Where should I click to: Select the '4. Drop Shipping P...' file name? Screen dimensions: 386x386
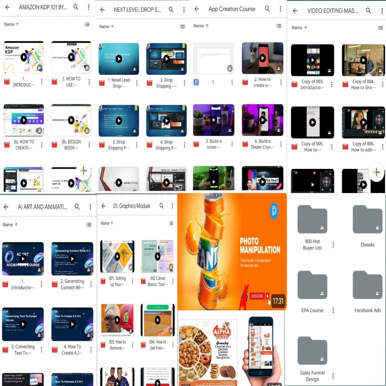tap(166, 145)
